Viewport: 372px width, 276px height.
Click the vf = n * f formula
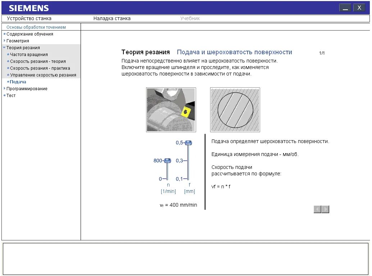[221, 187]
